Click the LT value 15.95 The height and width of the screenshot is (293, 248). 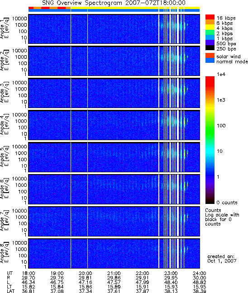point(200,287)
